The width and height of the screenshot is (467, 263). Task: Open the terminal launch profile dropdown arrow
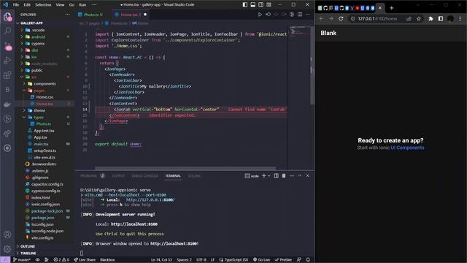(x=269, y=176)
